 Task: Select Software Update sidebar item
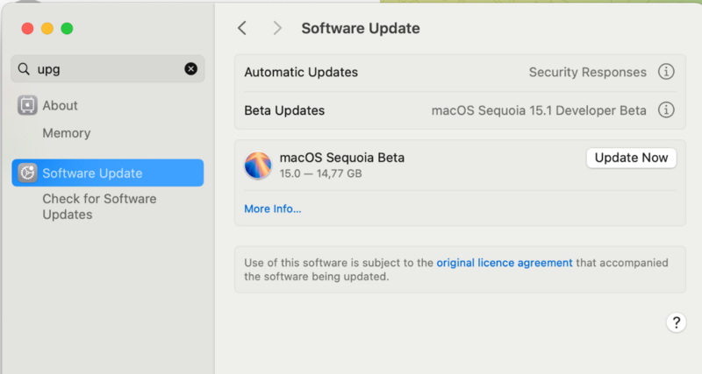coord(92,173)
